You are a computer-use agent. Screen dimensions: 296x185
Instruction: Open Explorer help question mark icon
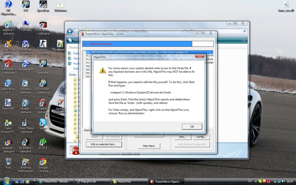pos(243,40)
